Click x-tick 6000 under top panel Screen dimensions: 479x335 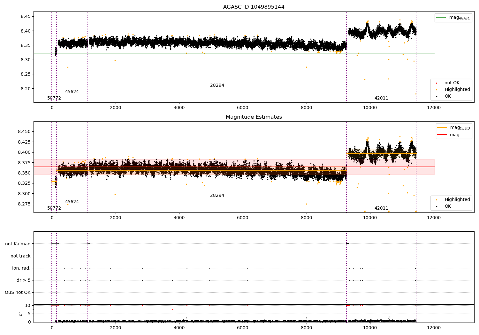[243, 108]
